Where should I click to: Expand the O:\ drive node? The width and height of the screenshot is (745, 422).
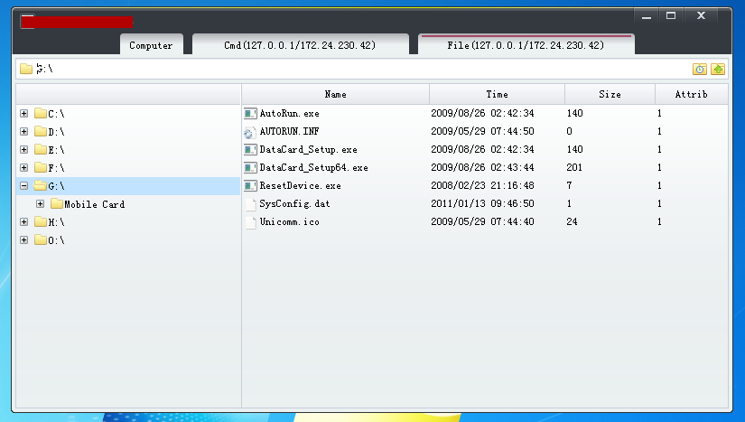[23, 239]
